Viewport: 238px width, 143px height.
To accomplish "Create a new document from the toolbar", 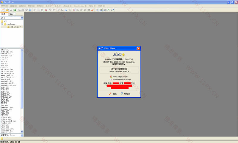I will tap(4, 10).
